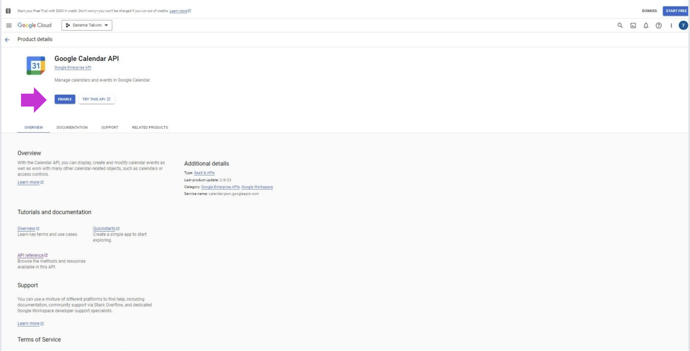Open the API reference link
The width and height of the screenshot is (690, 351).
point(32,255)
